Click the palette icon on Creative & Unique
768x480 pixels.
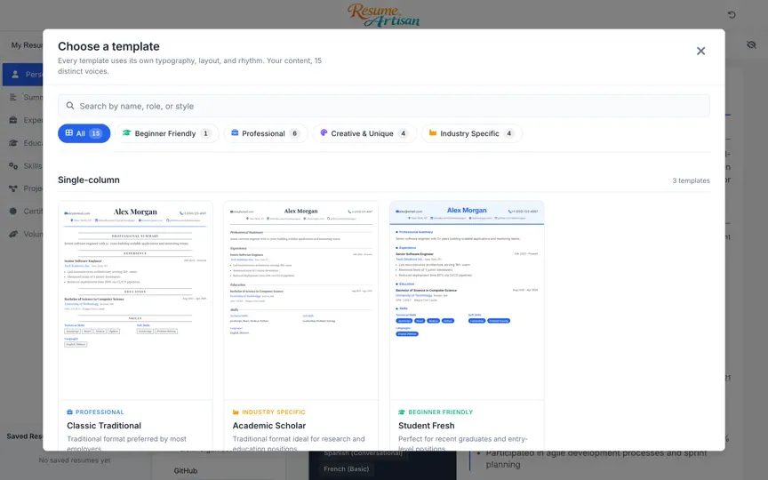tap(324, 132)
